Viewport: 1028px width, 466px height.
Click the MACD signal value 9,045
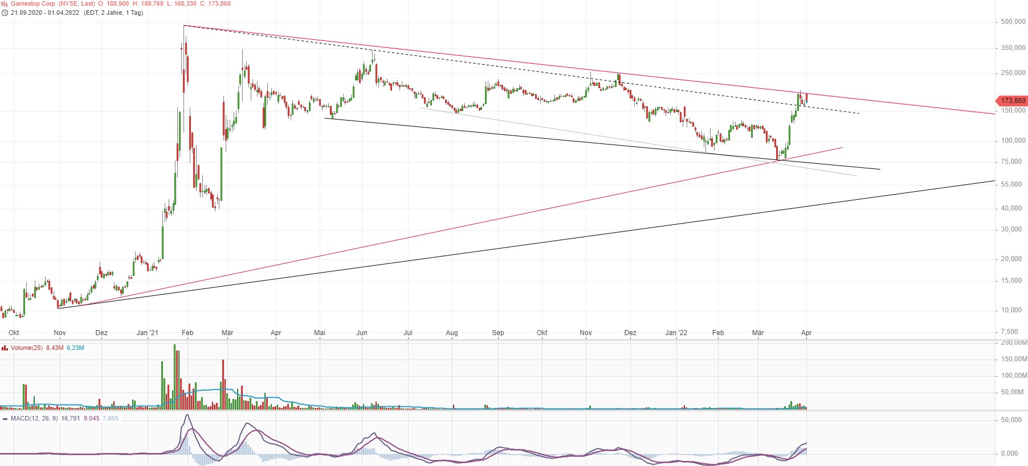(x=91, y=418)
